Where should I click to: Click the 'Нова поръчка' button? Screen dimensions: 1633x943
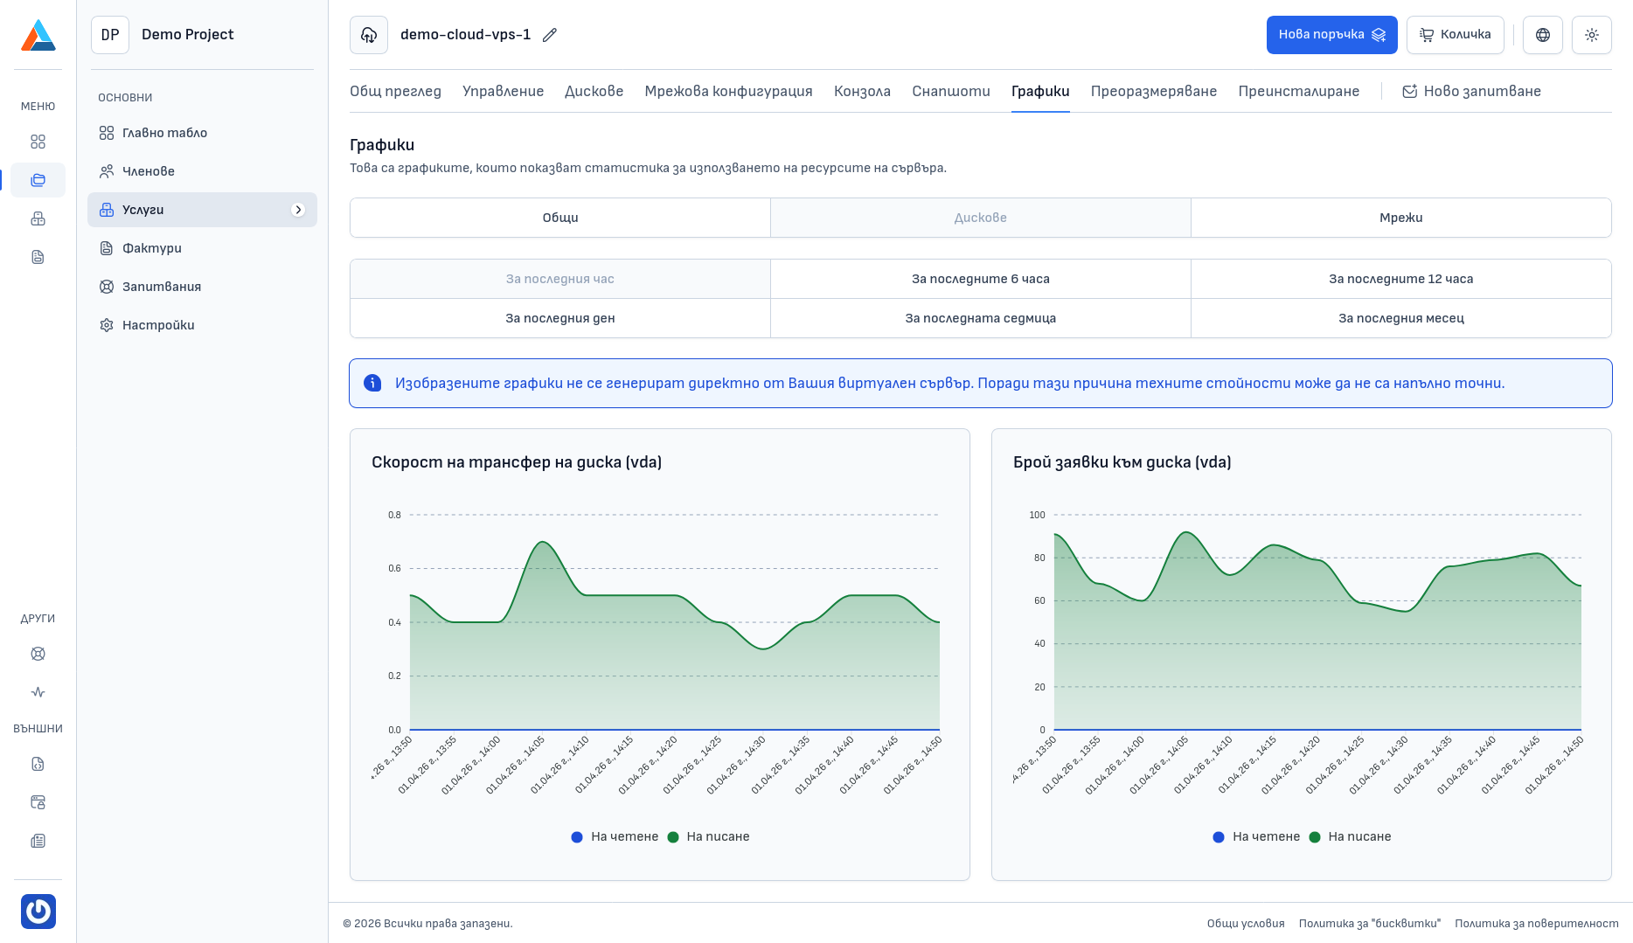click(1331, 35)
